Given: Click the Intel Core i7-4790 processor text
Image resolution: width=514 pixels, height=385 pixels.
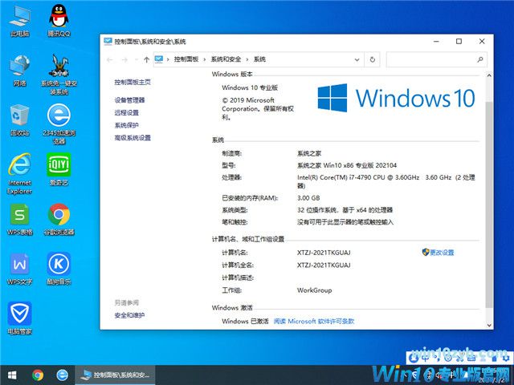Looking at the screenshot, I should [x=385, y=181].
